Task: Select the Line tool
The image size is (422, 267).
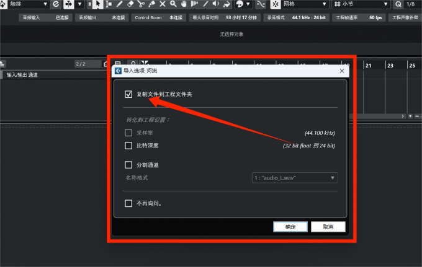Action: [205, 4]
